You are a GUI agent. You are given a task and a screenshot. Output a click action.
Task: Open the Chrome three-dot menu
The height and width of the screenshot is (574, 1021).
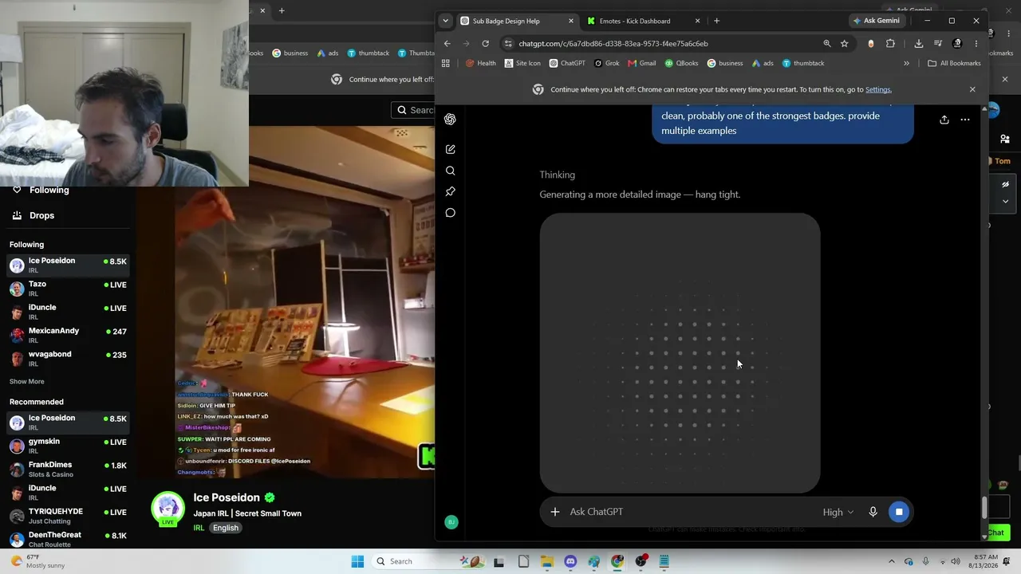pyautogui.click(x=976, y=44)
